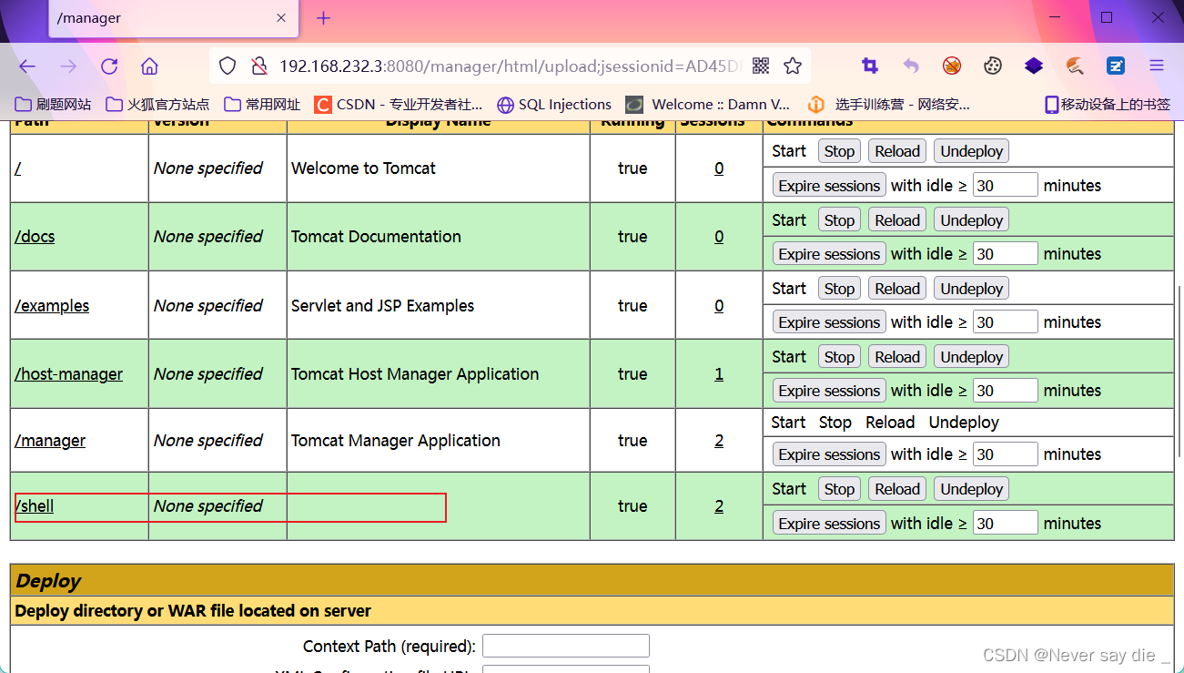
Task: Open the tracking protection shield icon
Action: tap(228, 66)
